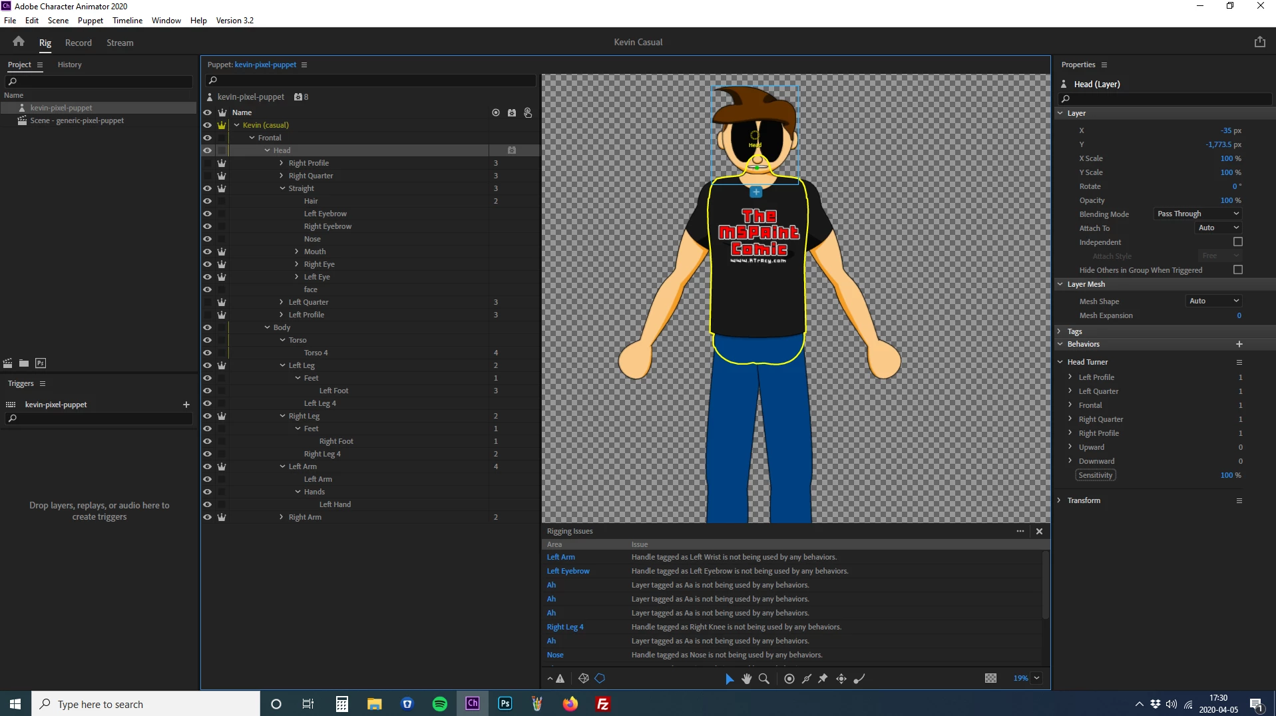Click the Properties panel search field
Screen dimensions: 1276x716
pos(1165,98)
